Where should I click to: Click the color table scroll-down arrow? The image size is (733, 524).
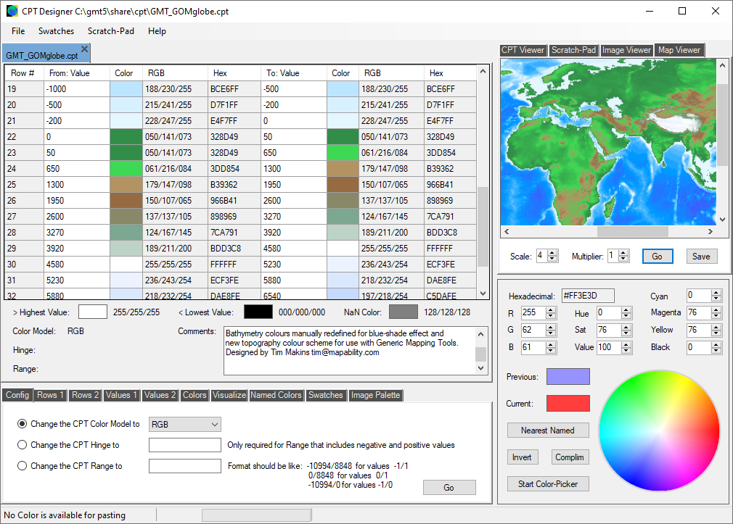point(483,294)
